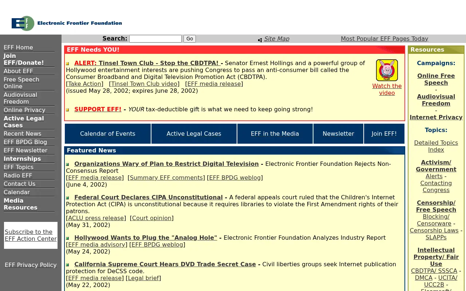Click the Join EFF! tab
The image size is (466, 291).
tap(384, 133)
